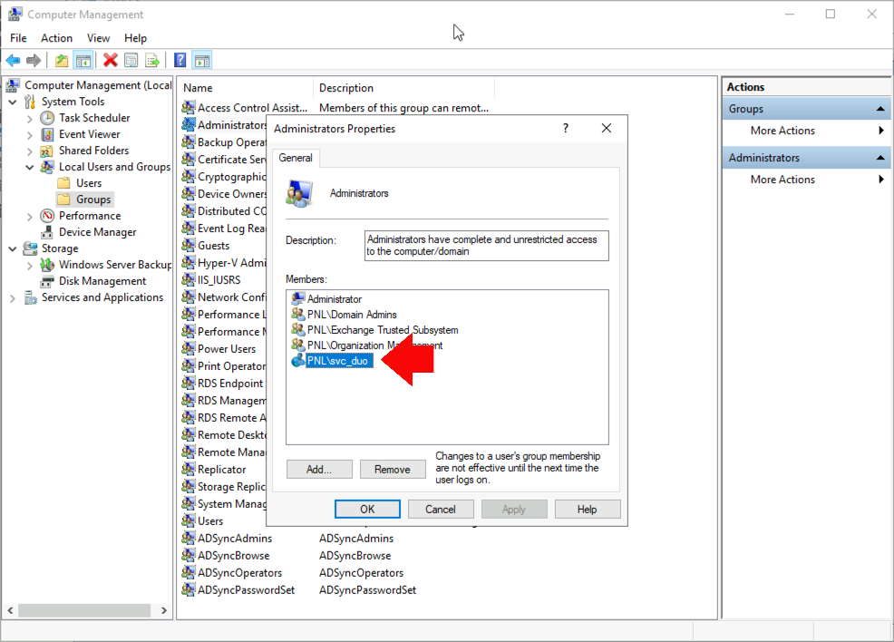The height and width of the screenshot is (642, 894).
Task: Click the Forward arrow toolbar icon
Action: tap(34, 60)
